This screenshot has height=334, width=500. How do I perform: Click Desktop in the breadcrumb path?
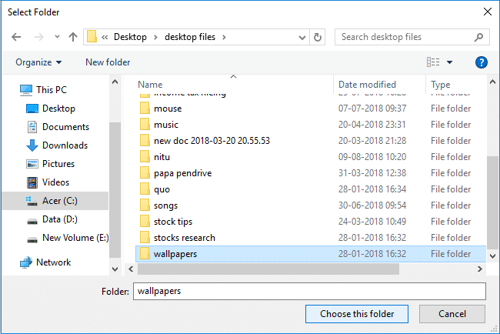click(x=130, y=37)
